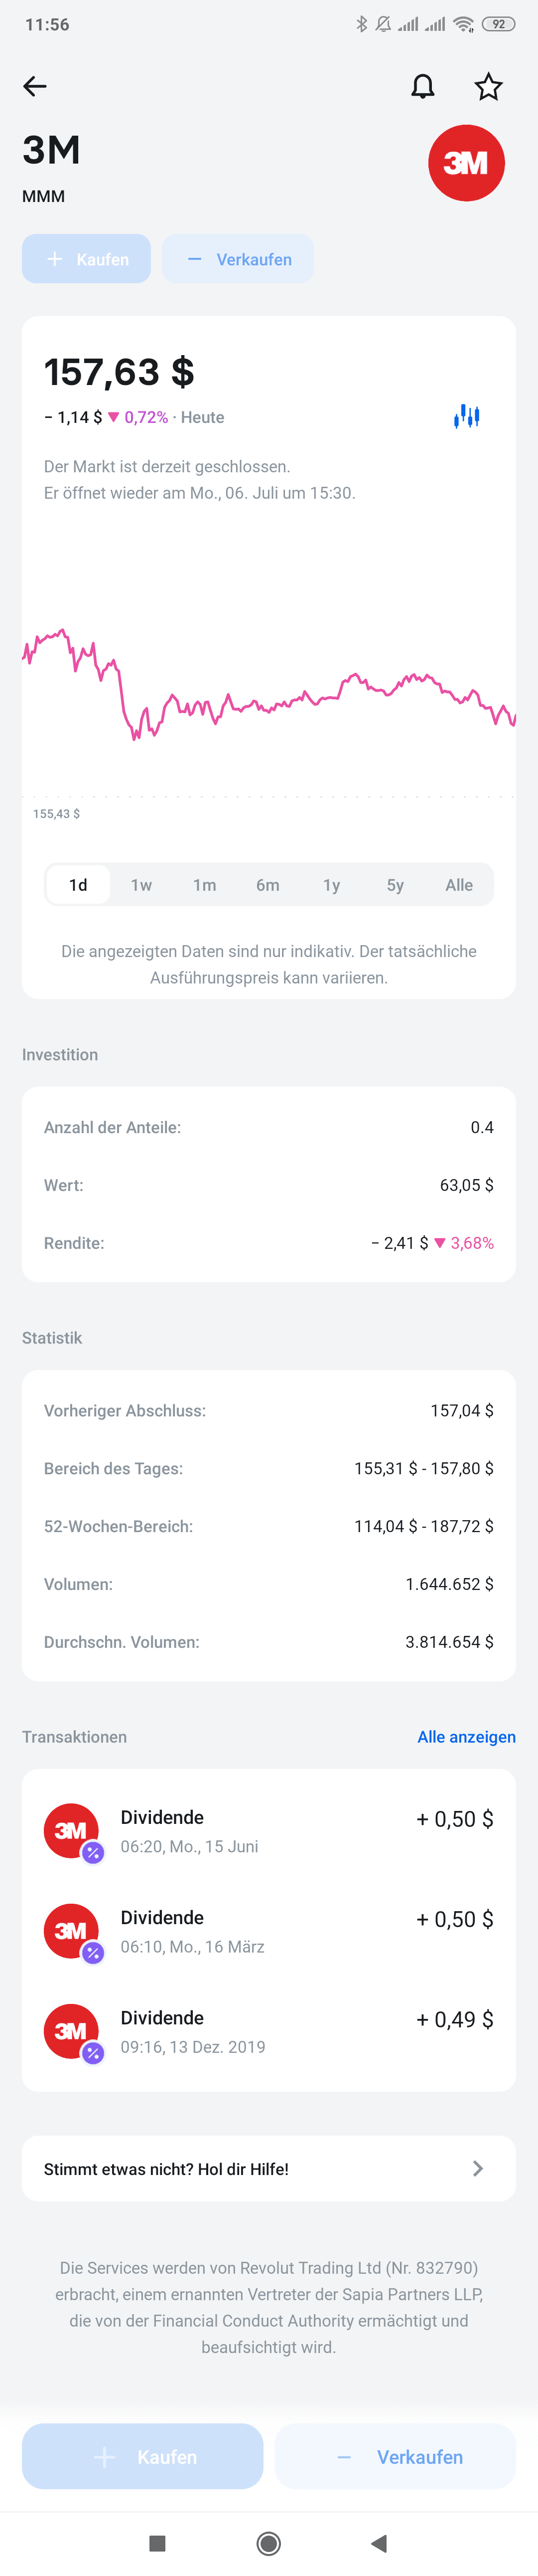The width and height of the screenshot is (538, 2576).
Task: Open the June 15 dividend entry
Action: (269, 1830)
